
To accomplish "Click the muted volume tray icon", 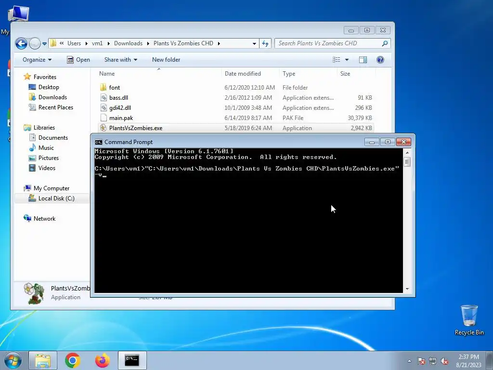I will click(x=444, y=361).
